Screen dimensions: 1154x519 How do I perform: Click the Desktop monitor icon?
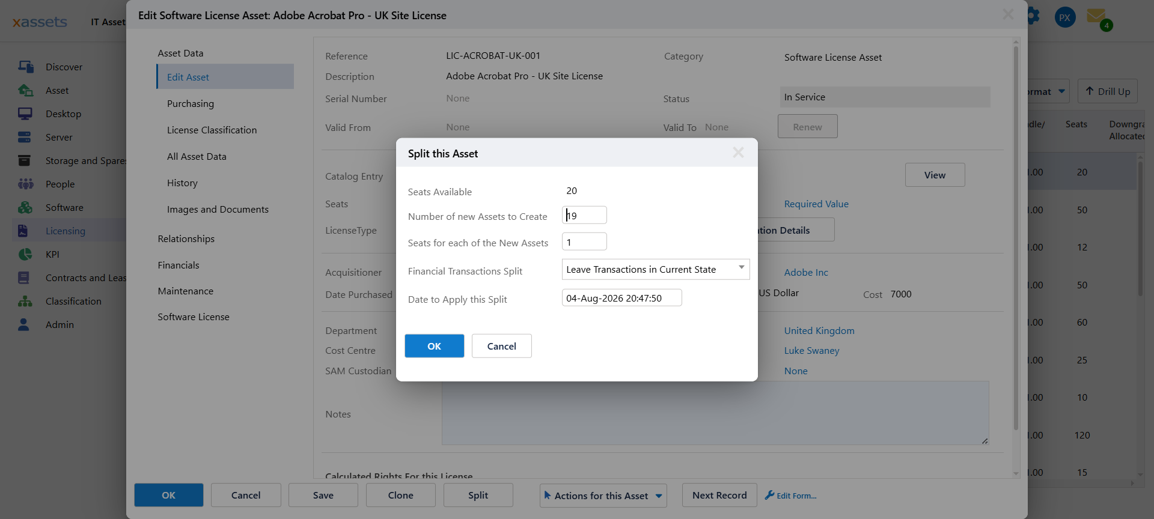click(25, 114)
